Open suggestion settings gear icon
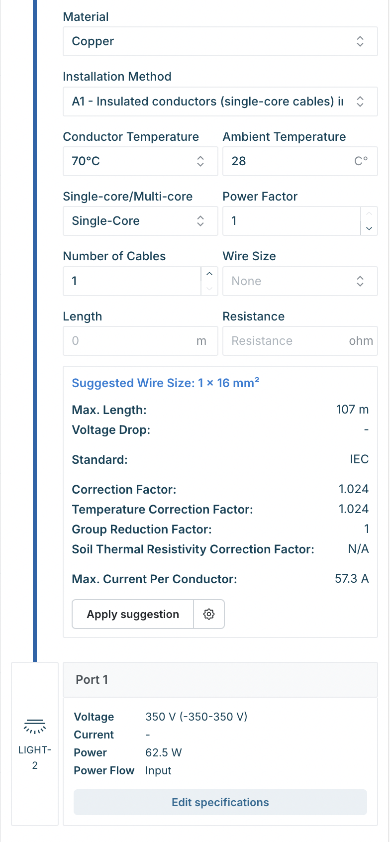The image size is (390, 842). tap(209, 614)
